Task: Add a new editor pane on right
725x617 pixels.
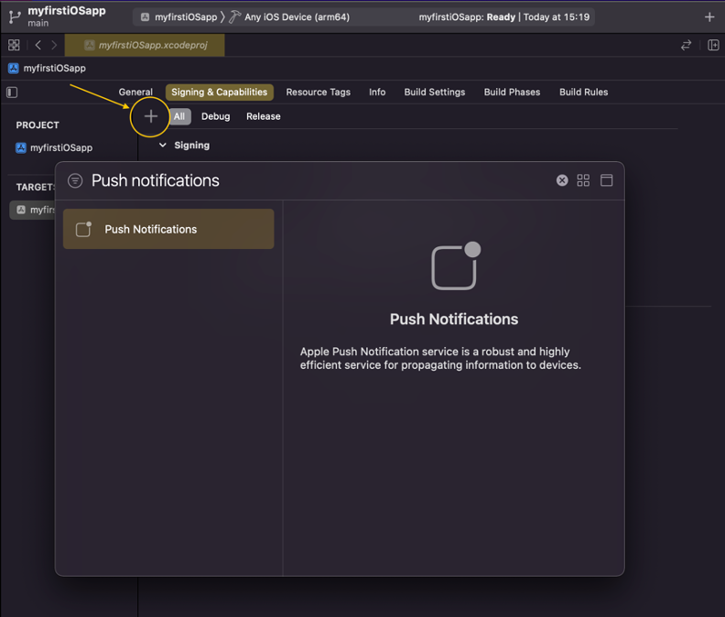Action: pyautogui.click(x=713, y=45)
